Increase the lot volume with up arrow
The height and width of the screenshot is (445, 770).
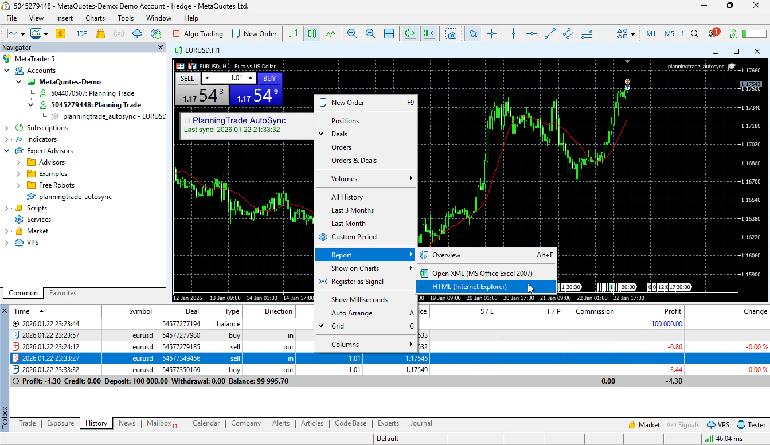pos(250,78)
